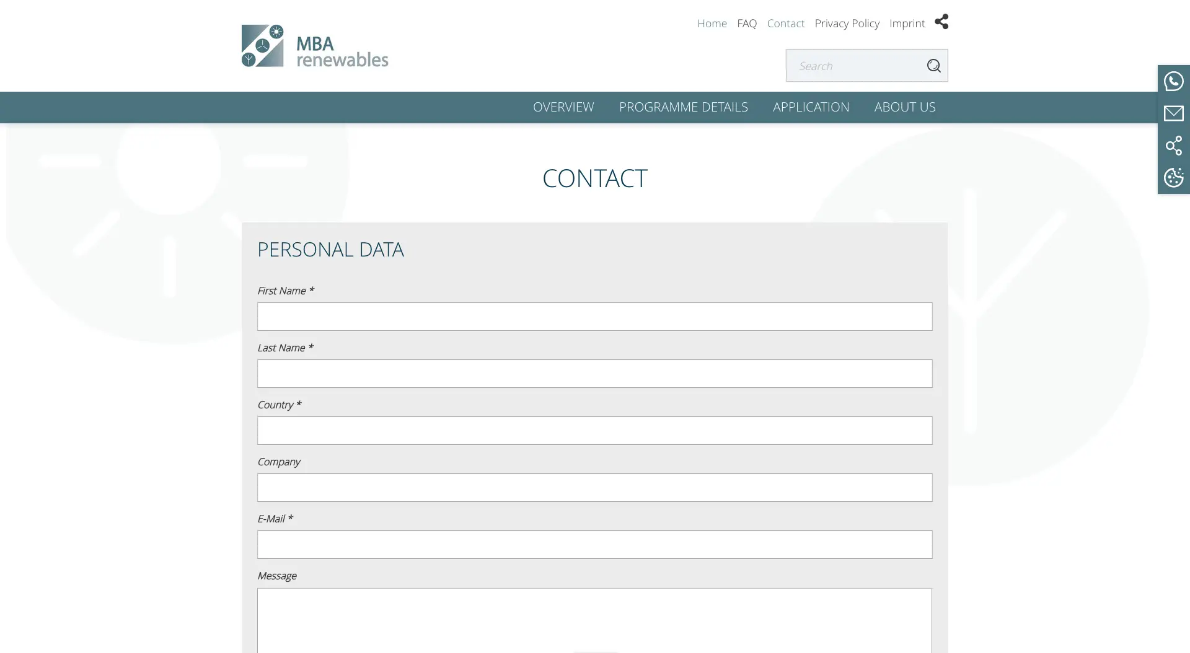
Task: Click the 'PERSONAL DATA' heading
Action: point(330,250)
